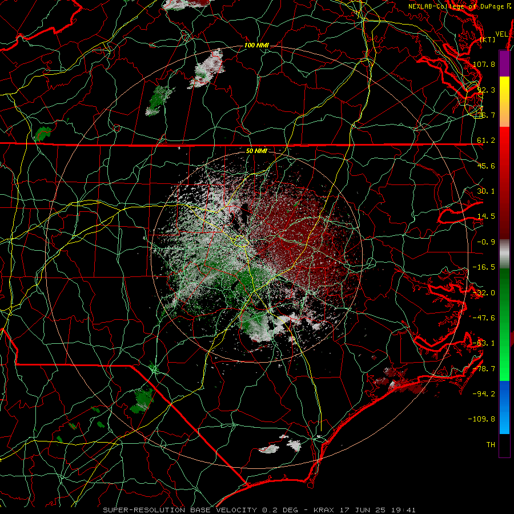This screenshot has width=514, height=514.
Task: Click the -78.7 value on velocity scale
Action: [484, 369]
